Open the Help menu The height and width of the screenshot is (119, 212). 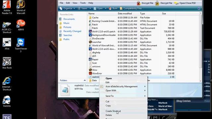pos(91,3)
